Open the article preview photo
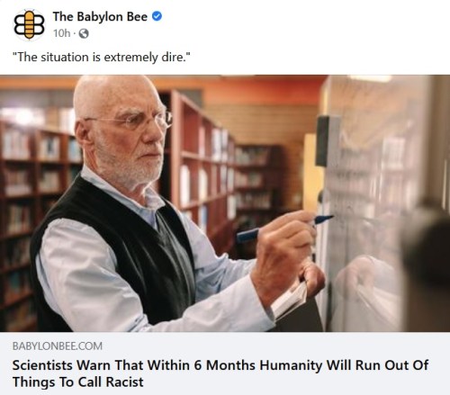The image size is (450, 395). click(225, 203)
